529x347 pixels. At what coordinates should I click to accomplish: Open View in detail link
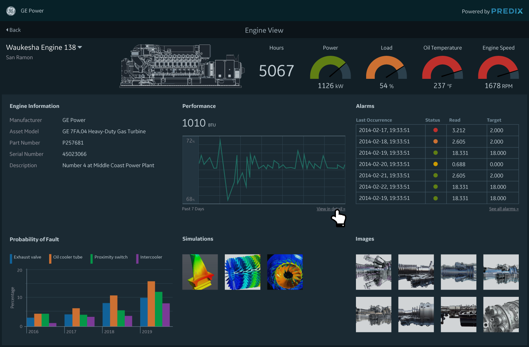point(331,209)
